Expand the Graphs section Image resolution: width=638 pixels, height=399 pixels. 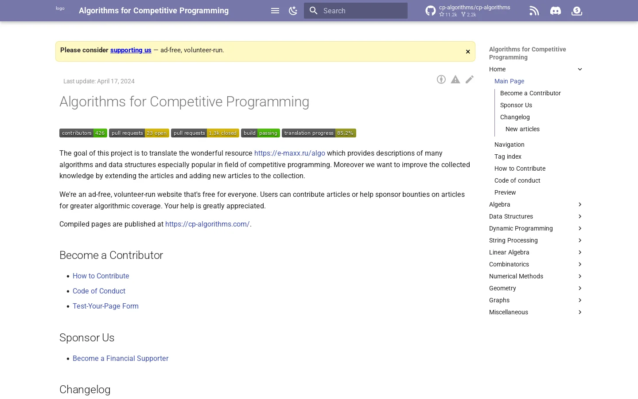(580, 300)
